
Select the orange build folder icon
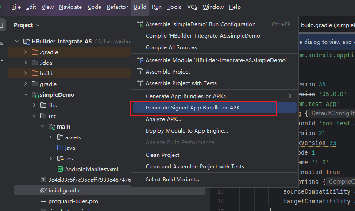(35, 74)
